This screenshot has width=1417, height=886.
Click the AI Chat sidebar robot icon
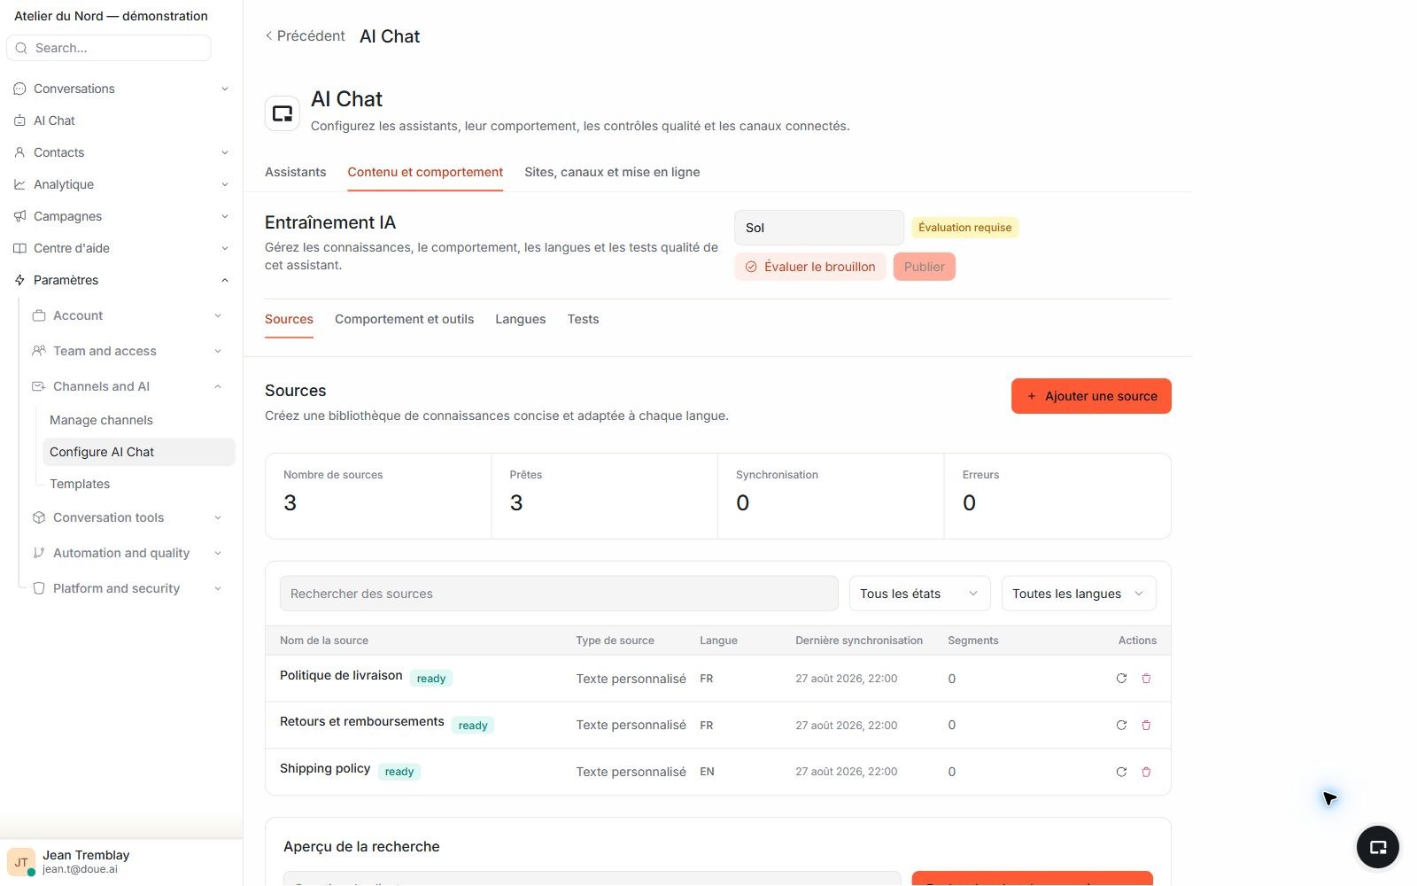(x=19, y=120)
